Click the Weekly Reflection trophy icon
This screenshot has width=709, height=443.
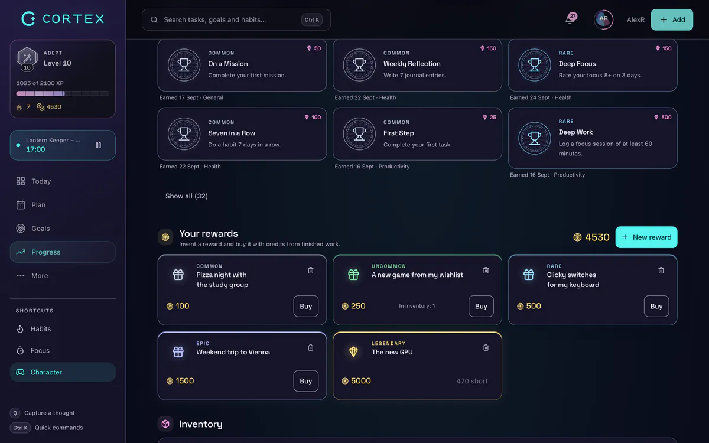(359, 65)
